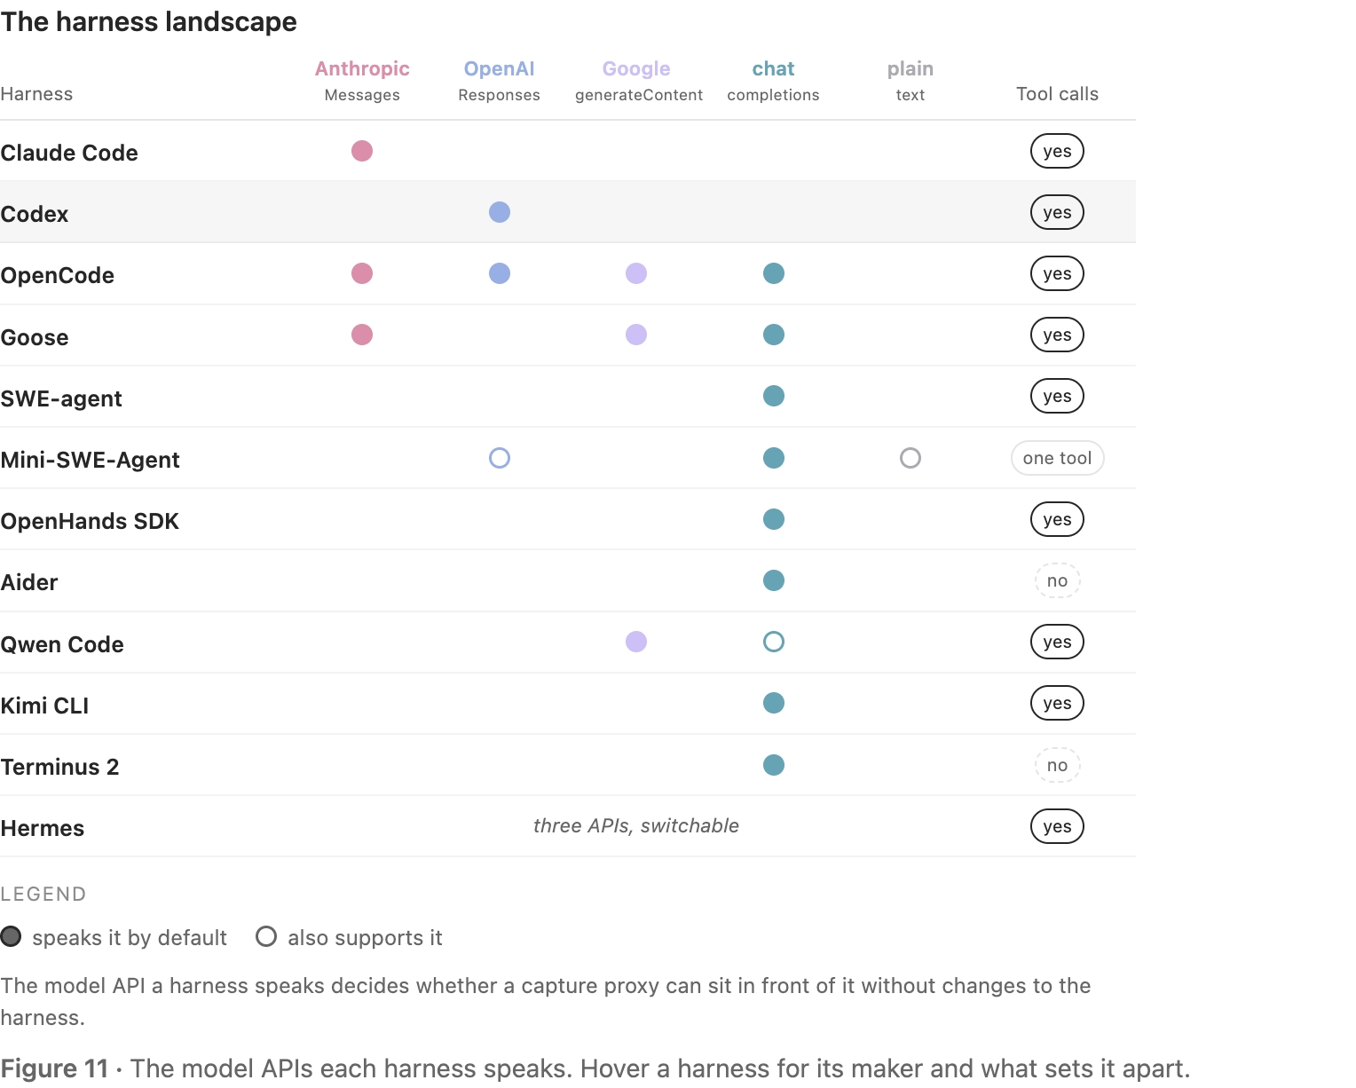Click the "no" pill in the Terminus 2 row

pyautogui.click(x=1057, y=765)
